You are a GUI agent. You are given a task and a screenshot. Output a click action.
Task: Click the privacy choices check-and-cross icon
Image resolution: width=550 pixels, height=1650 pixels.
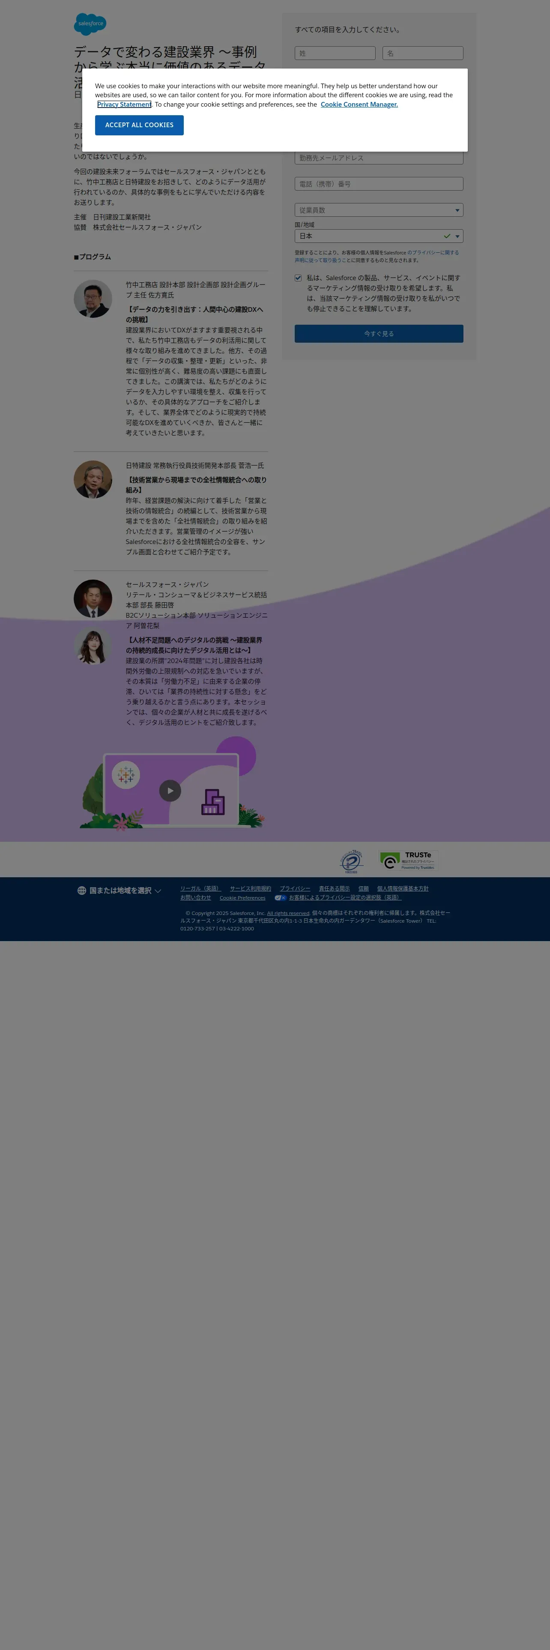pyautogui.click(x=281, y=898)
